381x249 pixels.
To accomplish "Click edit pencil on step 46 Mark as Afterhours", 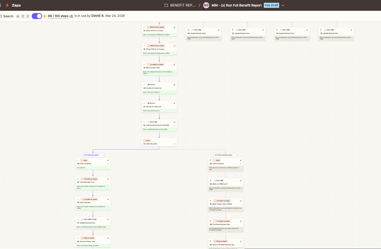I will tap(241, 180).
